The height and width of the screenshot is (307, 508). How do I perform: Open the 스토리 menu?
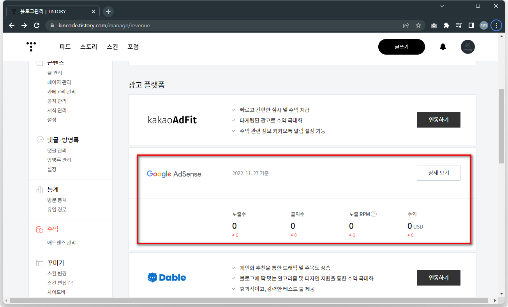click(x=88, y=47)
